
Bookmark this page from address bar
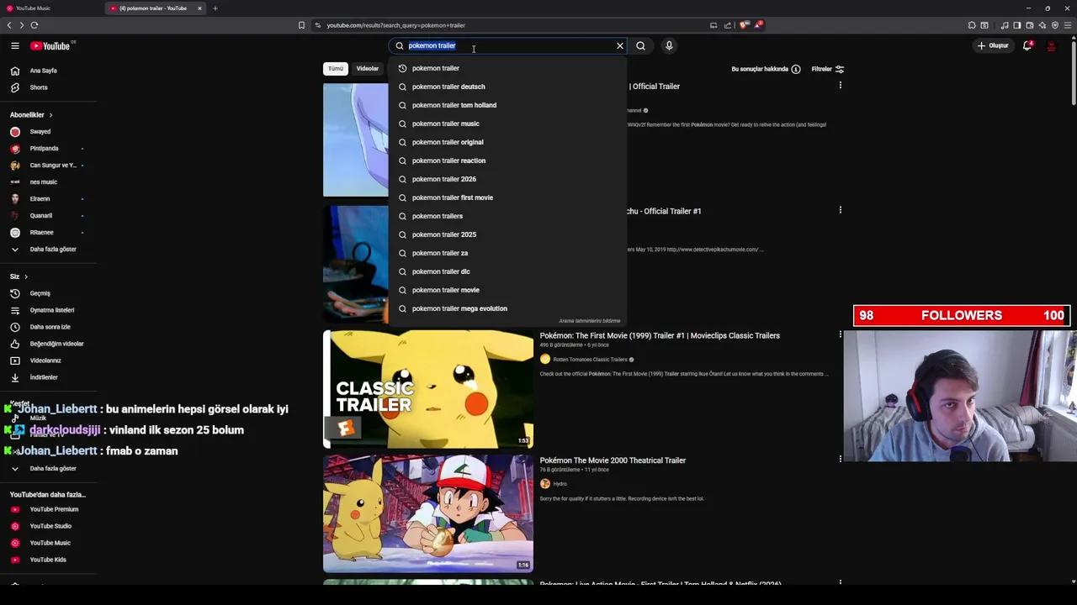301,25
